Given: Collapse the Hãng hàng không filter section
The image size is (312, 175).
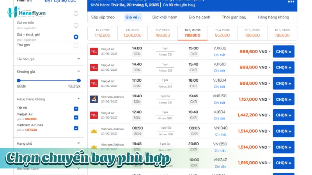Looking at the screenshot, I should [79, 99].
